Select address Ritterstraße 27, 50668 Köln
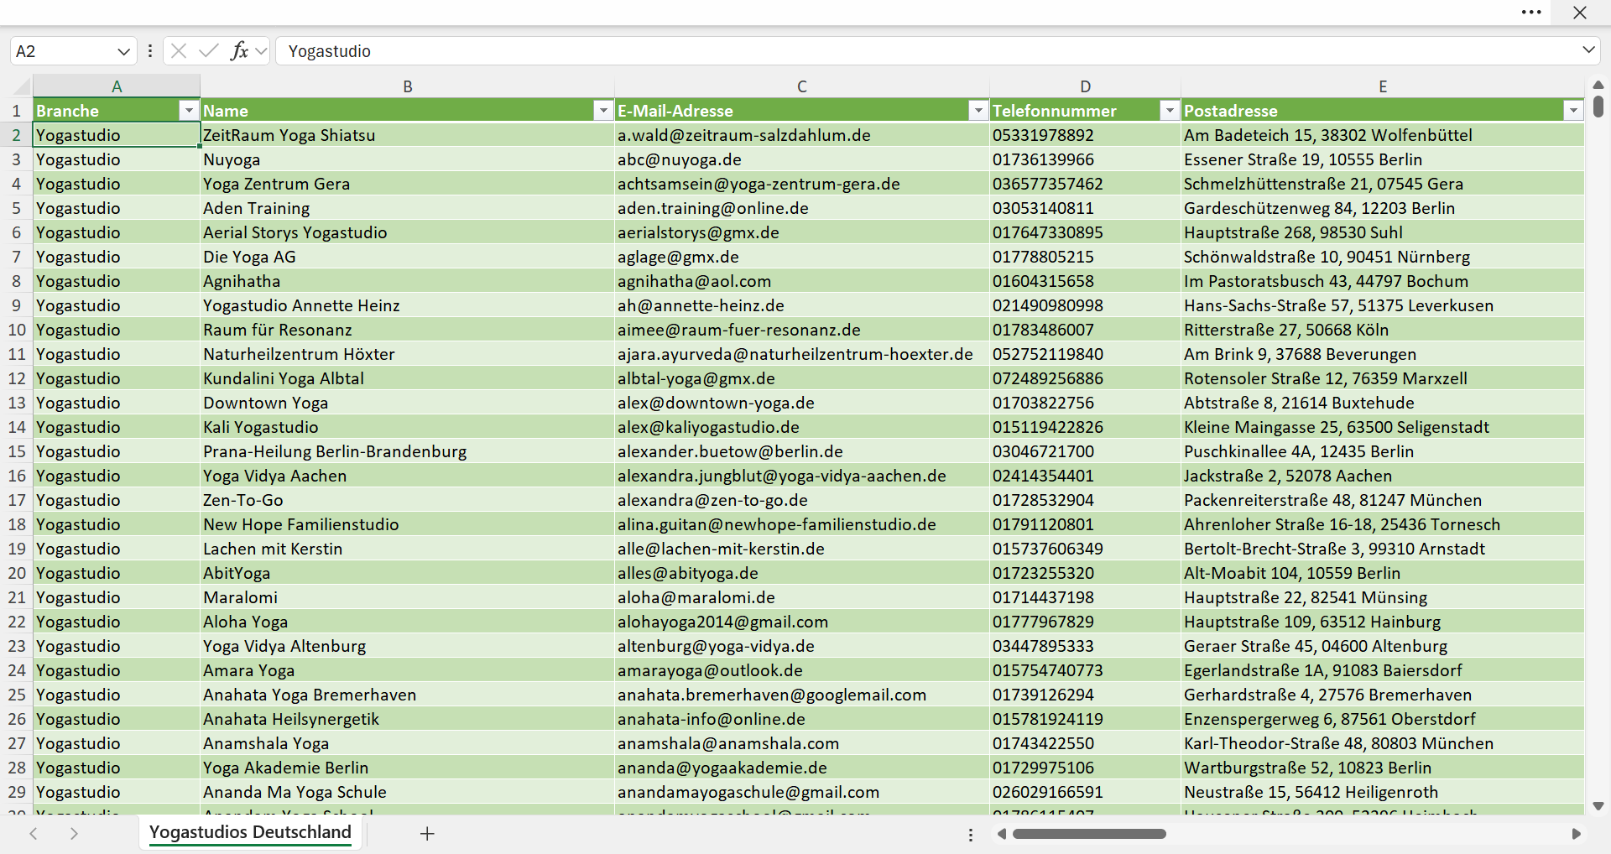Viewport: 1611px width, 854px height. tap(1383, 330)
